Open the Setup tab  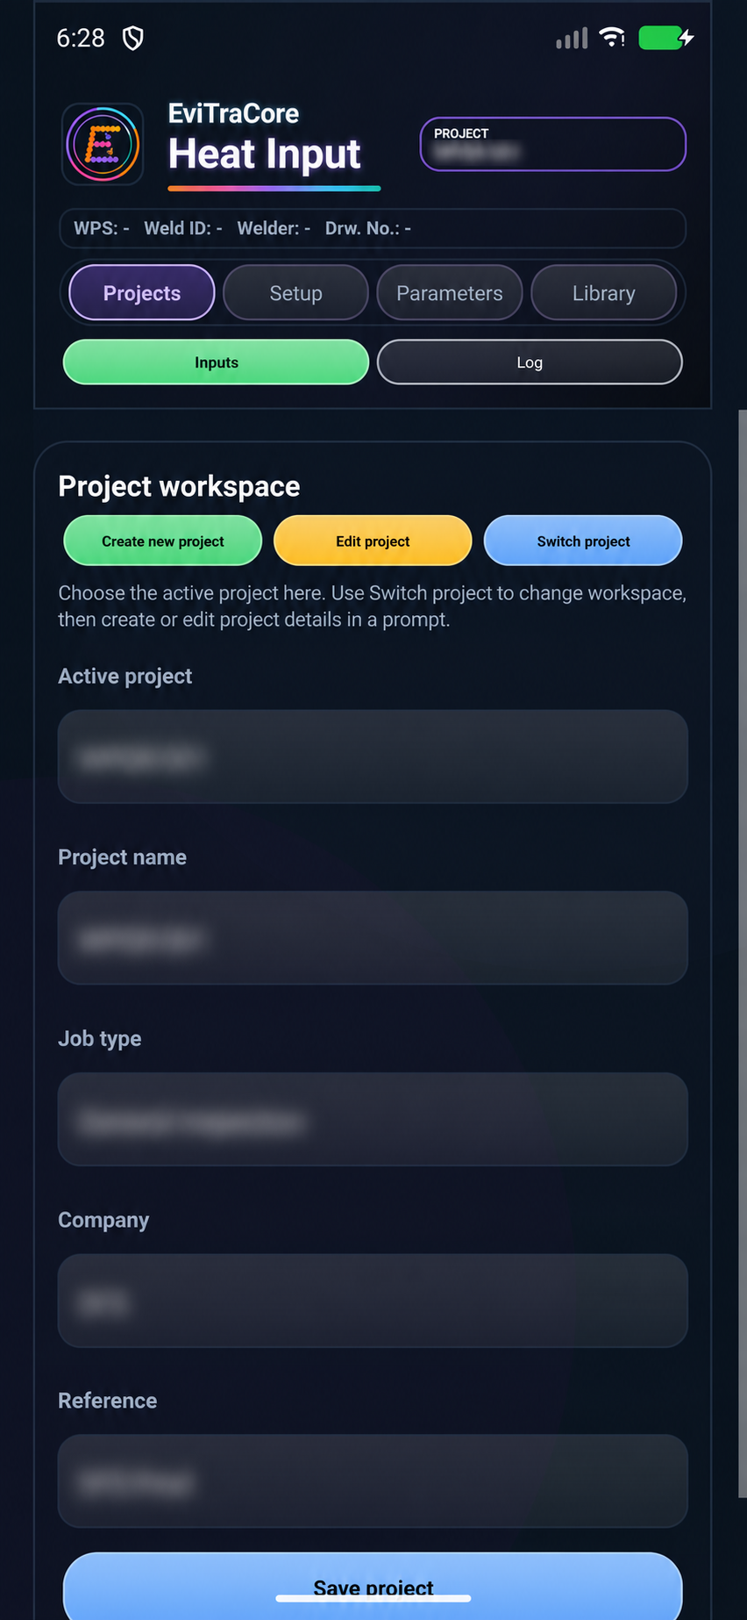pos(295,292)
